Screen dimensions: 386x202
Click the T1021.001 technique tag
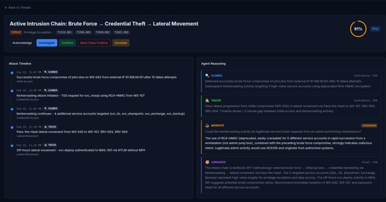pyautogui.click(x=122, y=32)
